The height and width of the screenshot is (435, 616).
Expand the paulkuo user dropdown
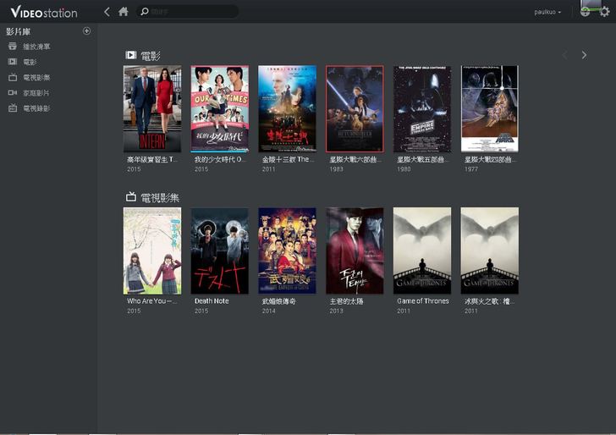[x=547, y=12]
